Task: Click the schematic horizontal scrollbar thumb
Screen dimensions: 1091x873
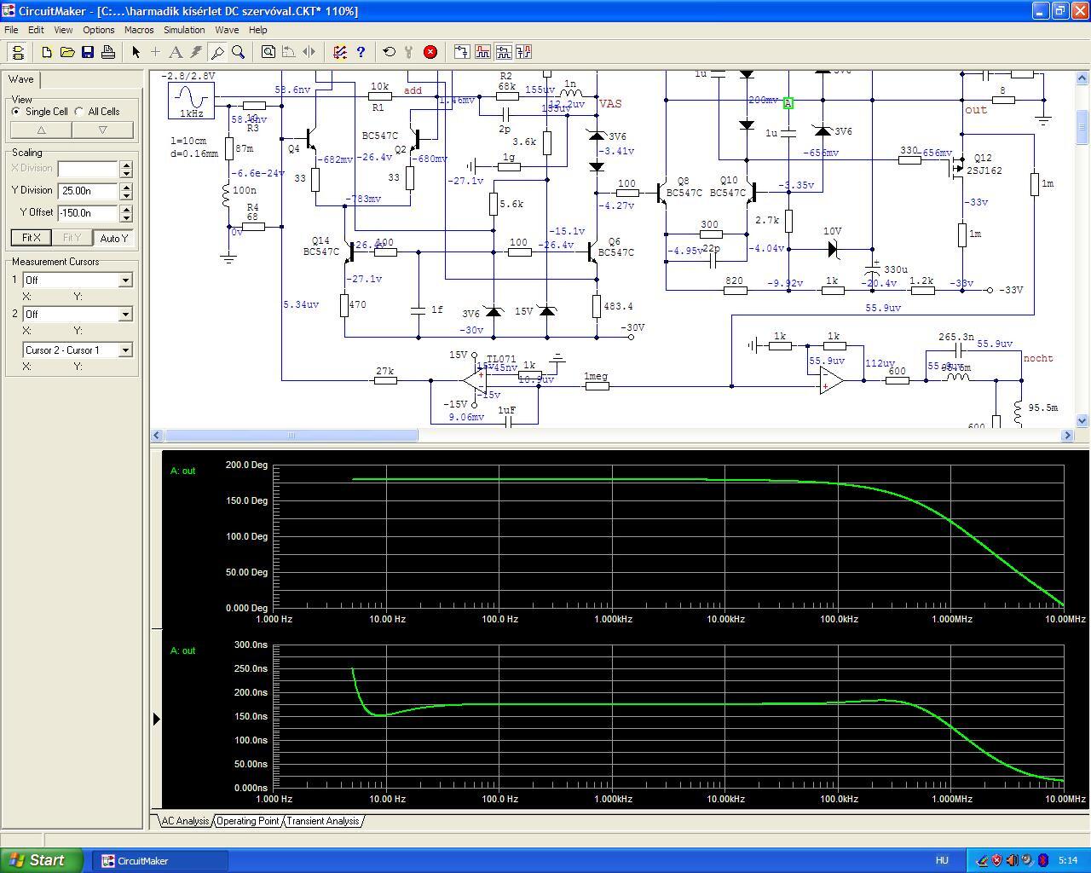Action: [x=290, y=436]
